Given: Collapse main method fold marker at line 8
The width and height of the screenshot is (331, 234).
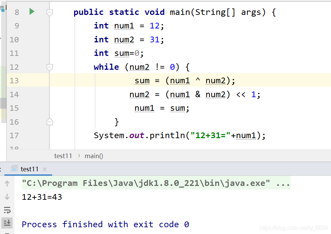Looking at the screenshot, I should pyautogui.click(x=50, y=13).
